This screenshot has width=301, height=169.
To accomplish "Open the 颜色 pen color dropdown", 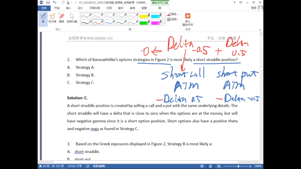I will [173, 14].
